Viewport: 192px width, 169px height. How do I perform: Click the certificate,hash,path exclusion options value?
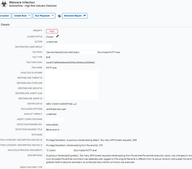(56, 109)
